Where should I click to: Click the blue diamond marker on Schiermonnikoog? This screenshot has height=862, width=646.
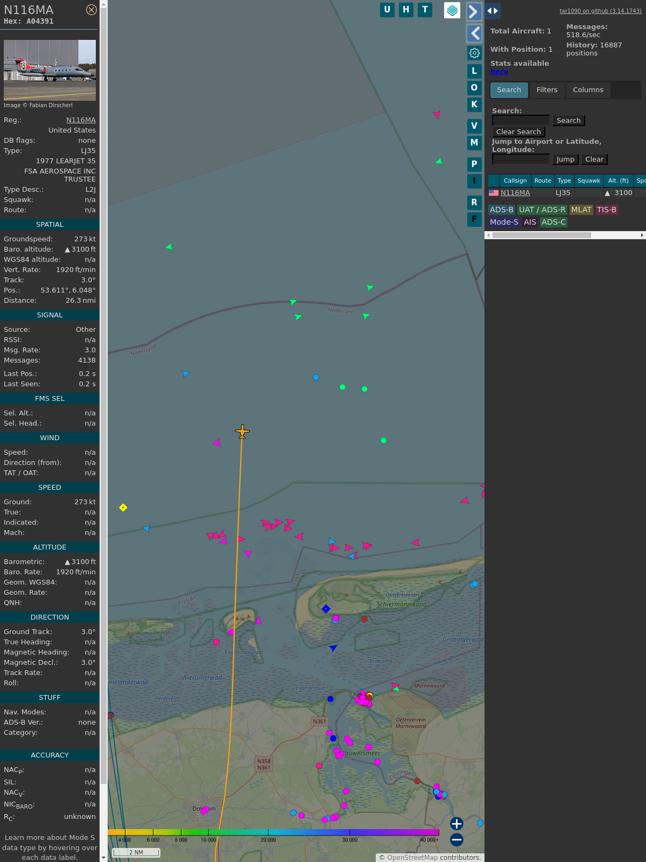coord(326,609)
